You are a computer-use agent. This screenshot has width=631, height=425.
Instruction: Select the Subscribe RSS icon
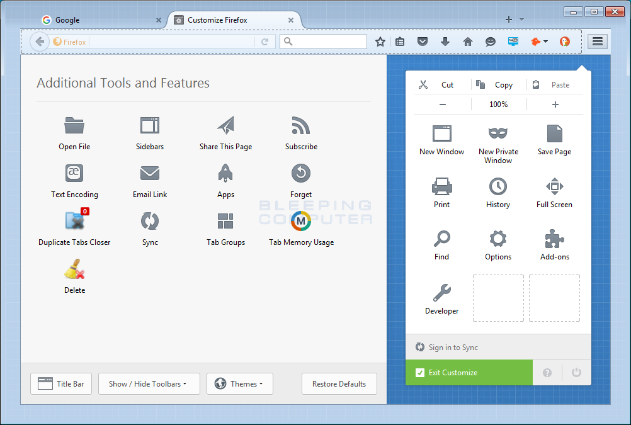click(301, 125)
